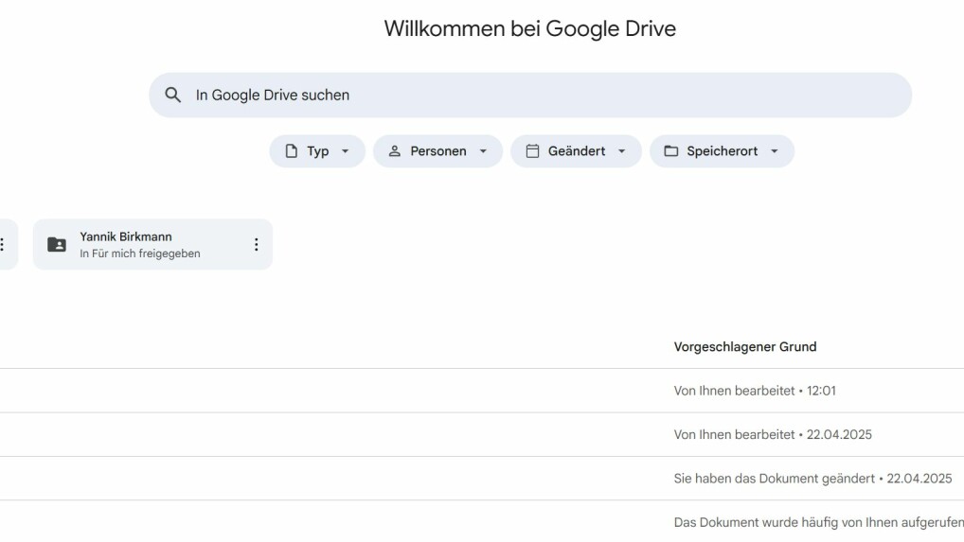Open the Typ filter dropdown
The image size is (964, 542).
coord(317,151)
